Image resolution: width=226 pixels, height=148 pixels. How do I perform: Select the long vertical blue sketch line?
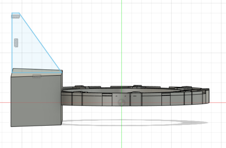pos(12,43)
